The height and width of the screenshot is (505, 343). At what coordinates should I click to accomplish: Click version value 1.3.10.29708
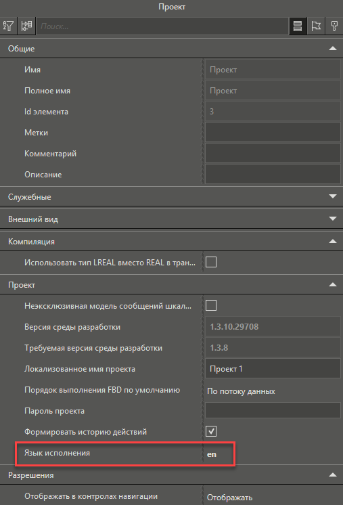pyautogui.click(x=273, y=326)
